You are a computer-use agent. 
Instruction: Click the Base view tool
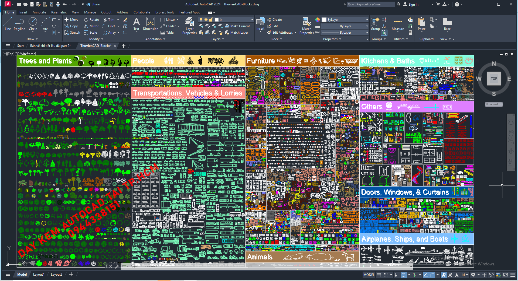click(447, 24)
